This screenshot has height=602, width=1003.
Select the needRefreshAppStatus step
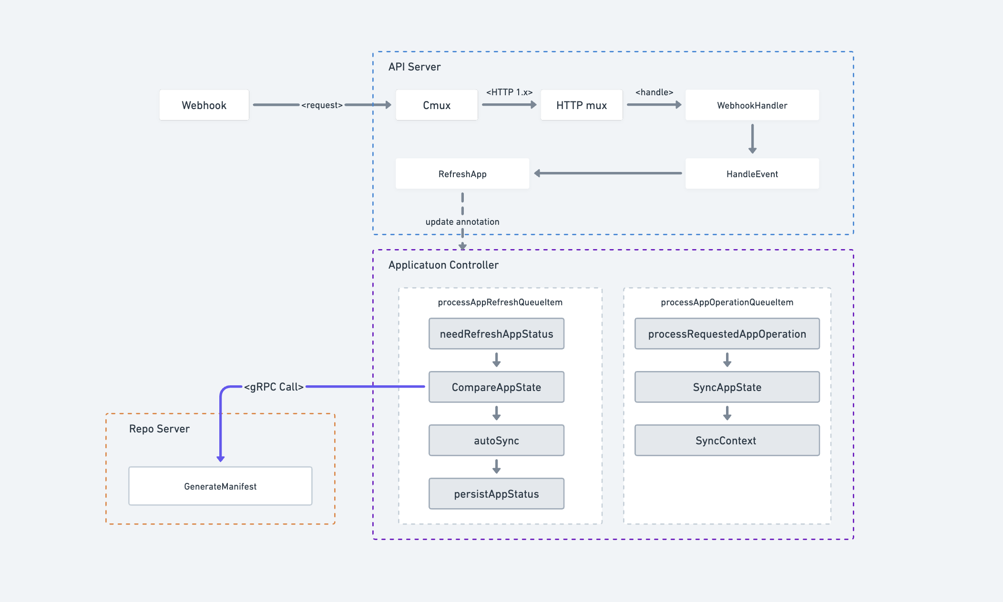pyautogui.click(x=496, y=333)
